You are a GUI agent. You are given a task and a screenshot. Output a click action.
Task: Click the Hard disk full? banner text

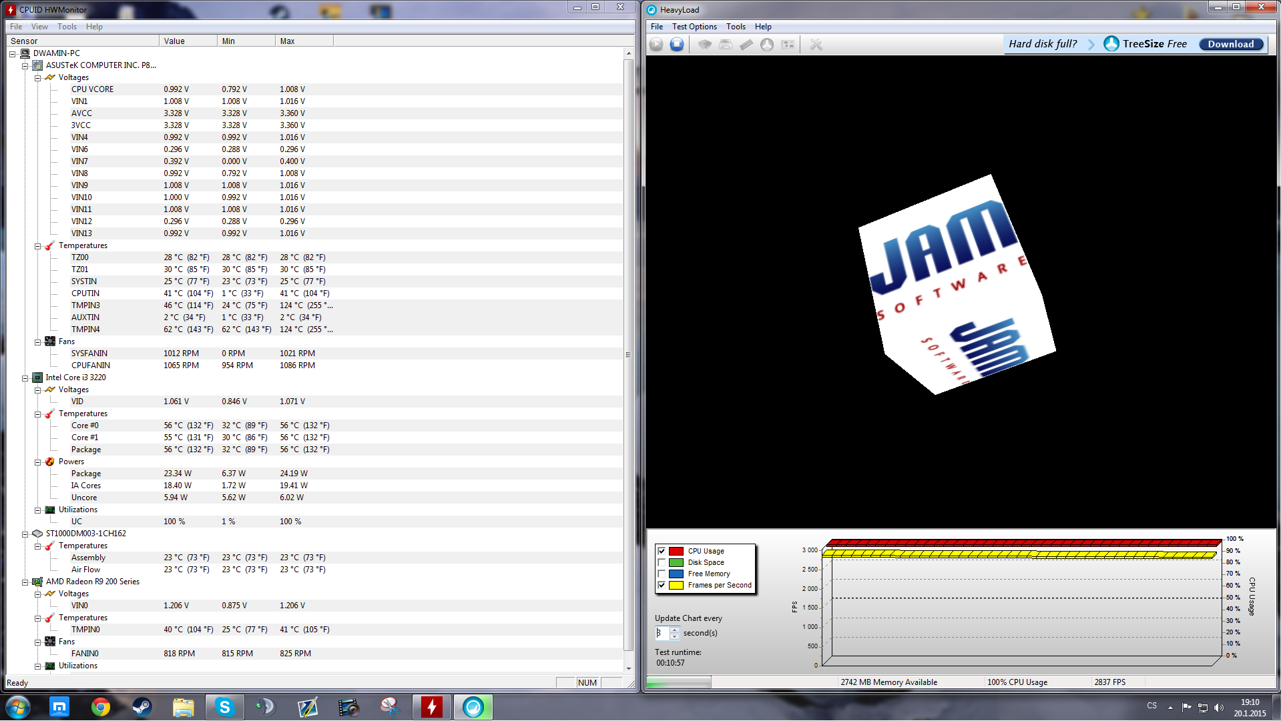[x=1043, y=44]
